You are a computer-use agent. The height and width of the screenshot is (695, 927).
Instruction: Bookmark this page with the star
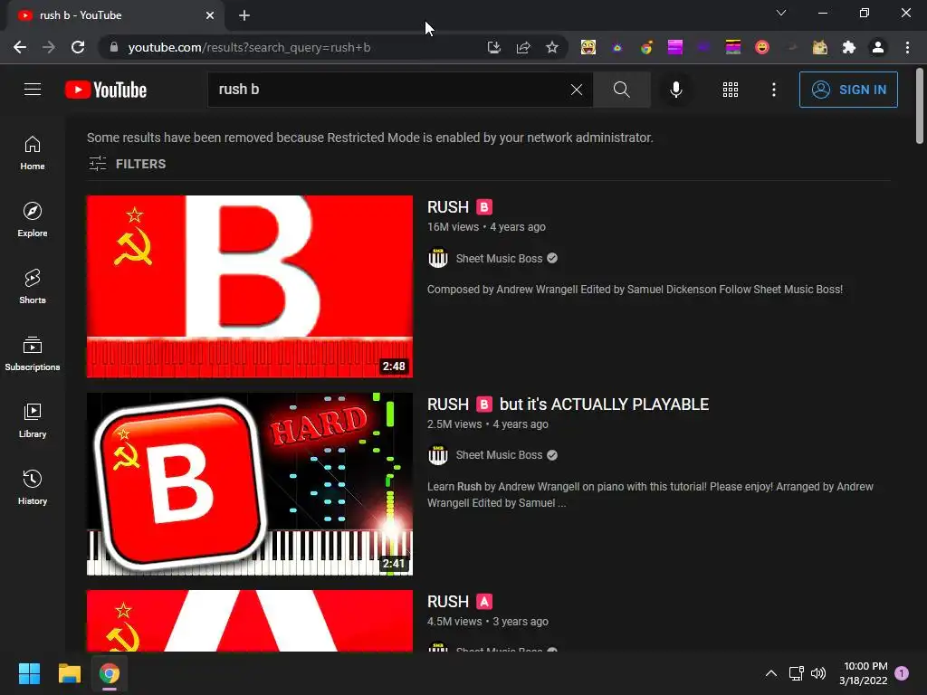pyautogui.click(x=552, y=47)
